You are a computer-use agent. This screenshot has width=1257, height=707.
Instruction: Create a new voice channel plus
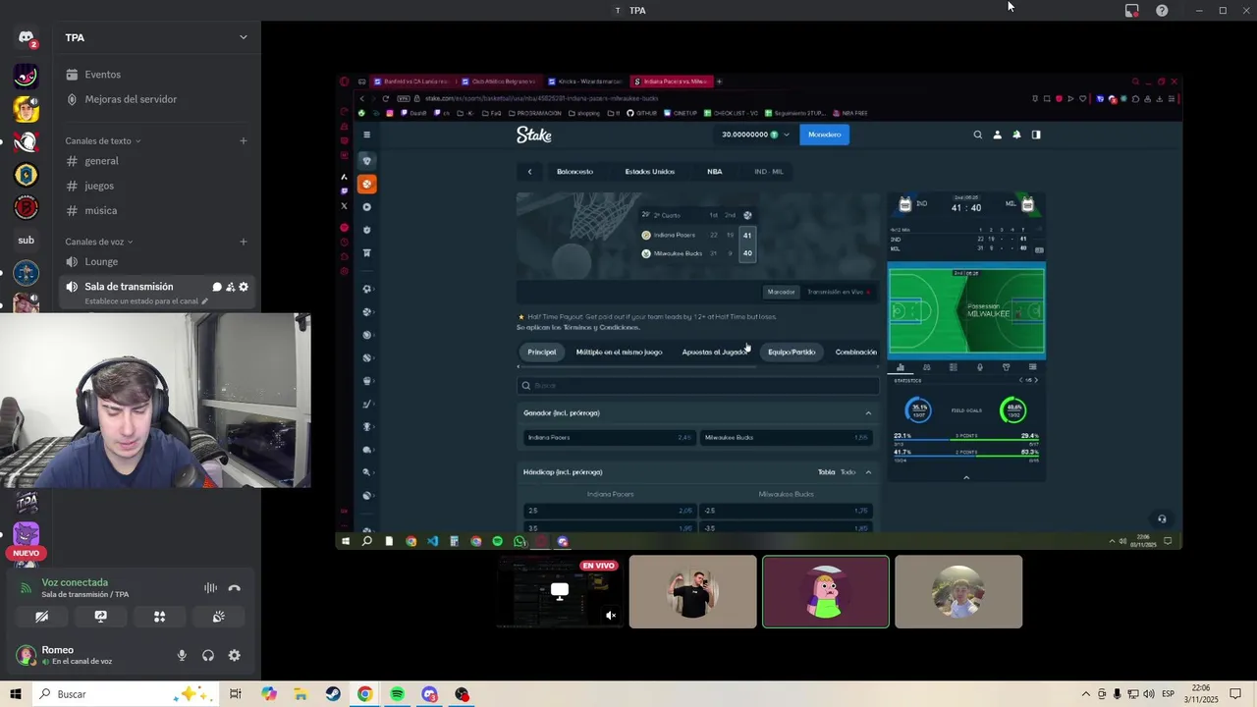[244, 242]
